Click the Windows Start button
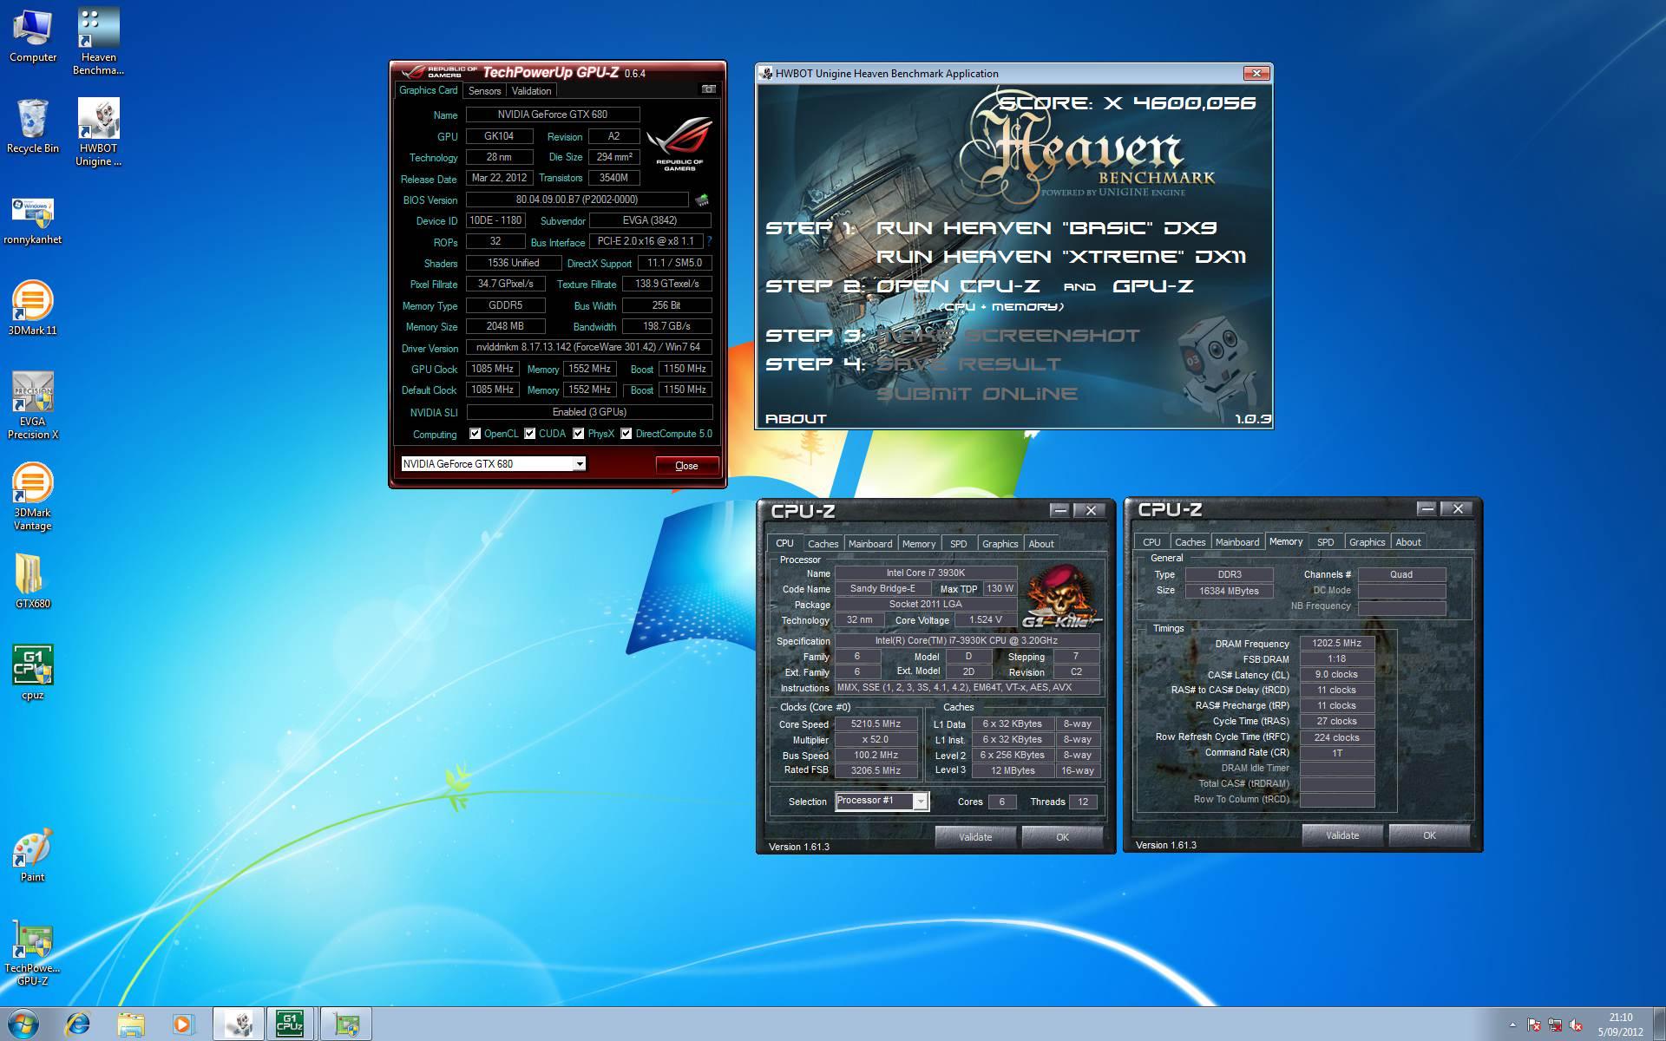1666x1041 pixels. click(23, 1025)
